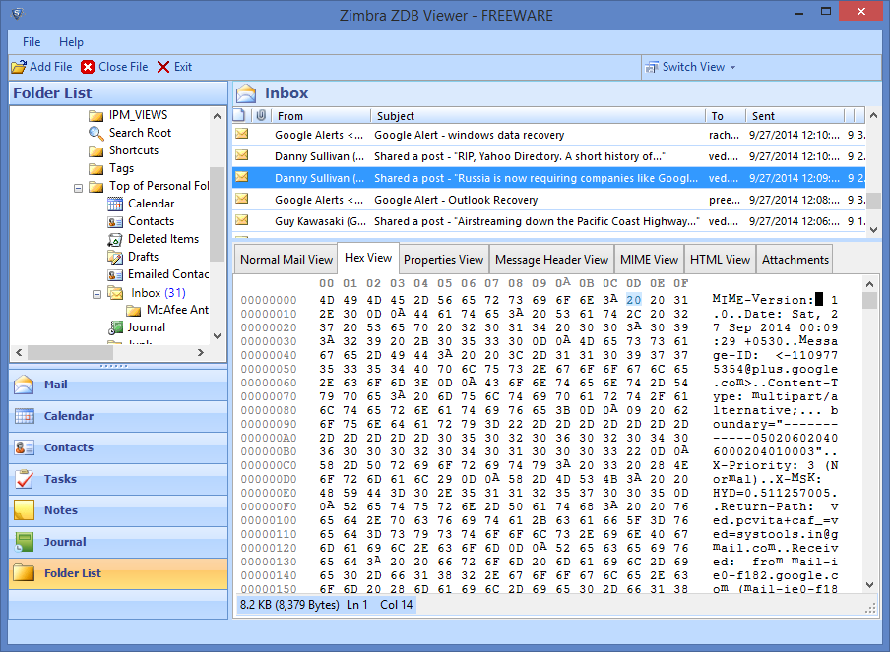Viewport: 890px width, 652px height.
Task: Switch to MIME View tab
Action: click(x=650, y=260)
